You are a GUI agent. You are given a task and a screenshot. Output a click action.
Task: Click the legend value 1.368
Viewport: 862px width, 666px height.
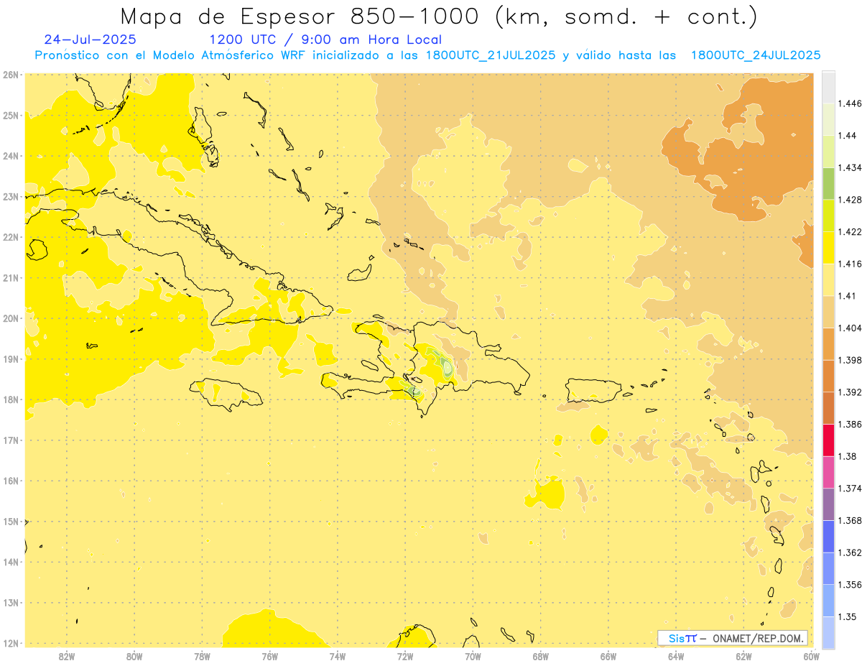coord(849,521)
